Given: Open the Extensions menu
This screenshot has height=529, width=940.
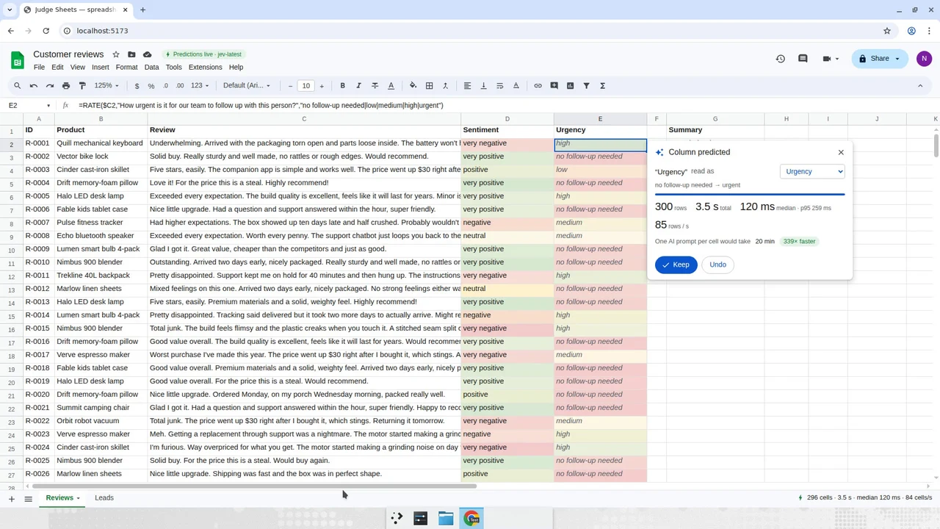Looking at the screenshot, I should pos(205,67).
